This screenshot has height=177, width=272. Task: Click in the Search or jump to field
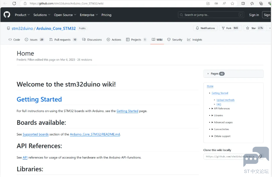point(211,15)
